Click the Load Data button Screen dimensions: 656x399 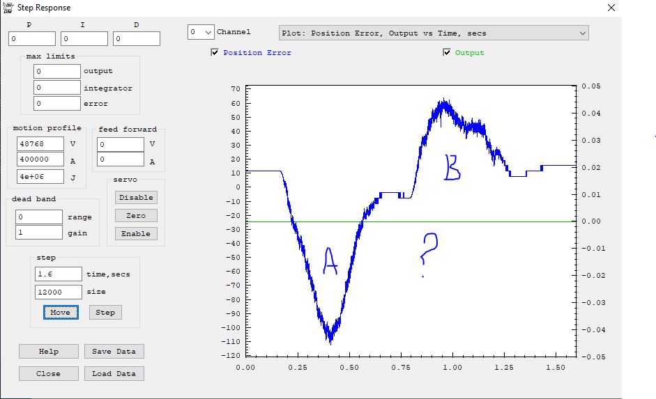(114, 373)
